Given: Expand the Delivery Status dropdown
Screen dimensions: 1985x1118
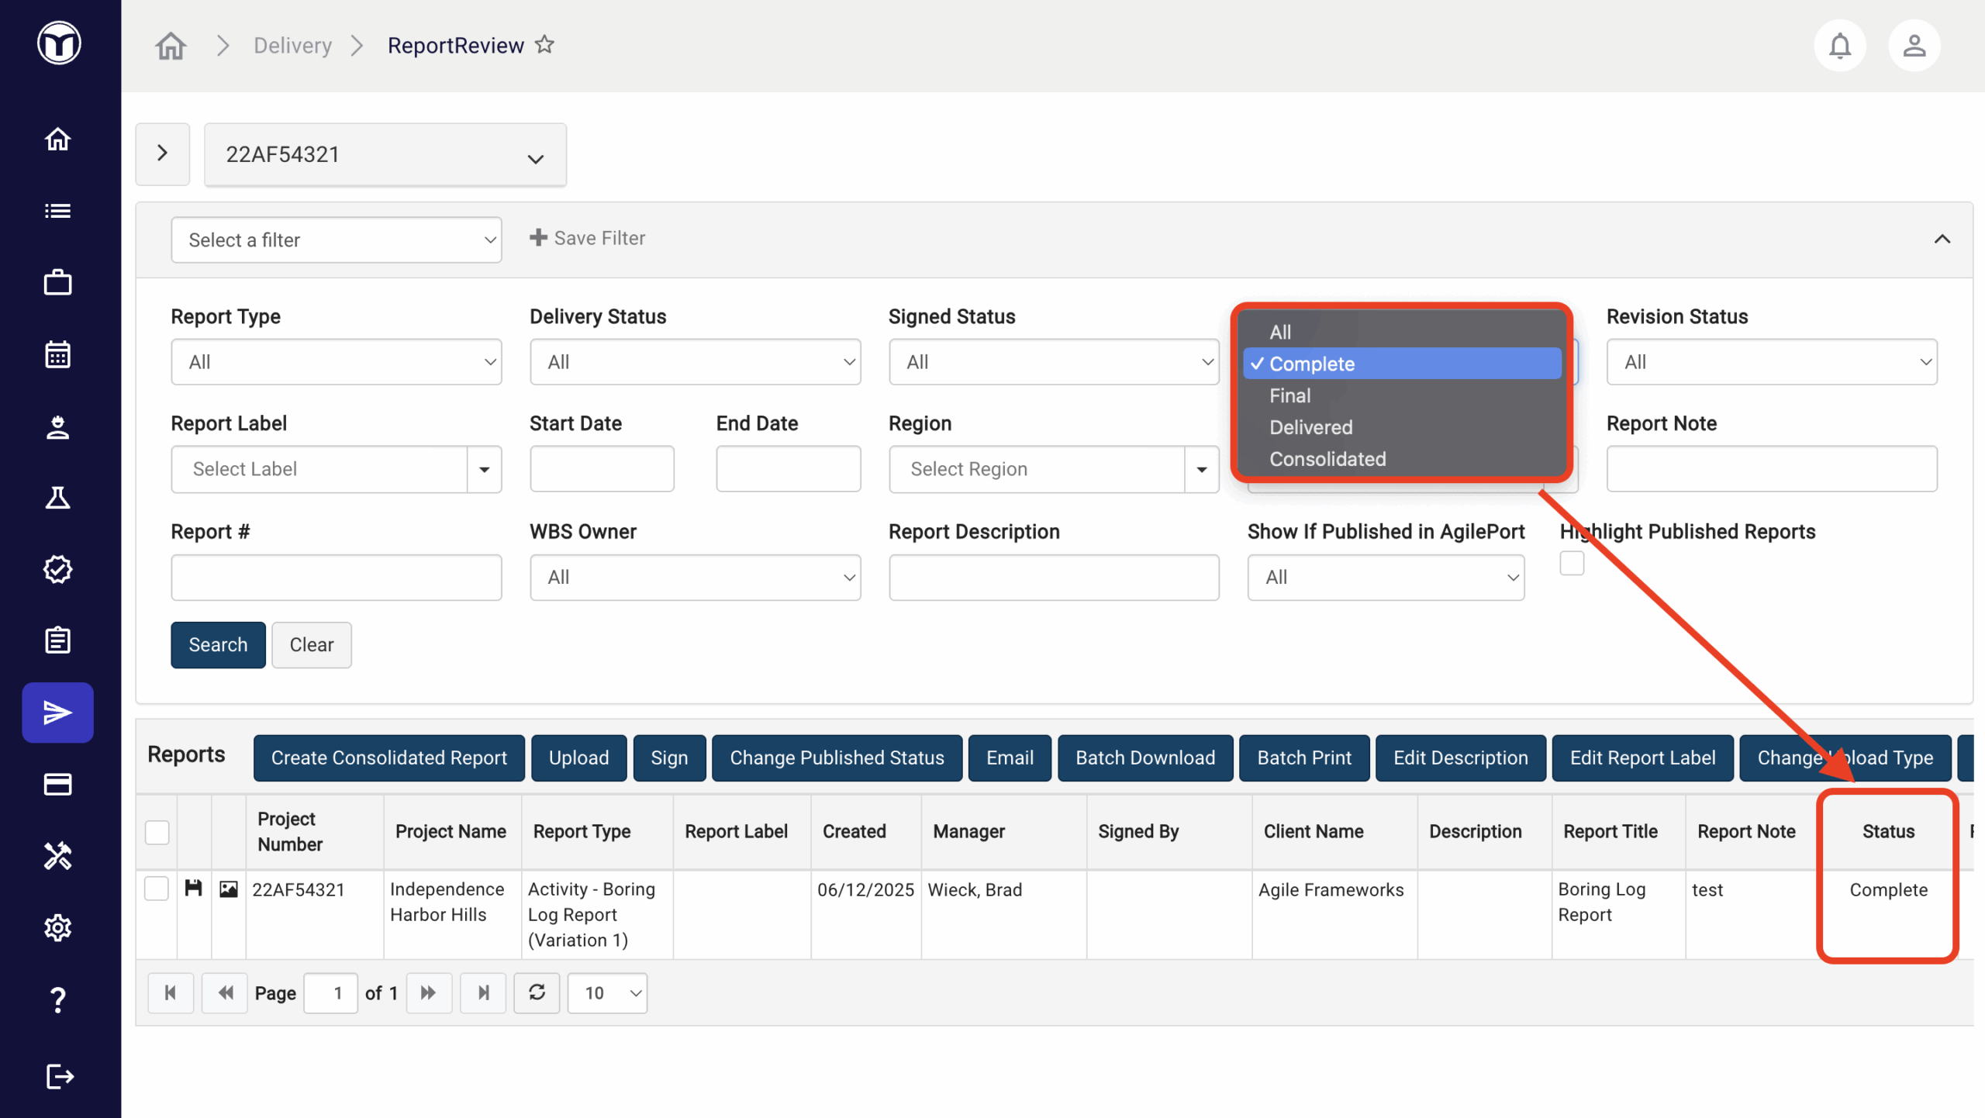Looking at the screenshot, I should click(695, 362).
